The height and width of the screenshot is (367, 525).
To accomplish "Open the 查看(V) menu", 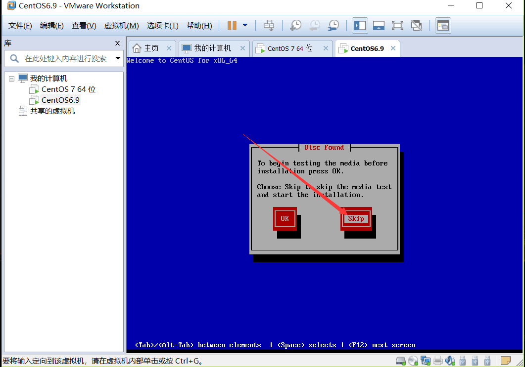I will coord(84,26).
